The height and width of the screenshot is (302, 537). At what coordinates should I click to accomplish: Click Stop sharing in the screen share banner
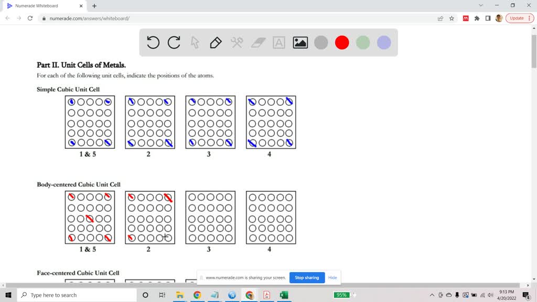(307, 277)
